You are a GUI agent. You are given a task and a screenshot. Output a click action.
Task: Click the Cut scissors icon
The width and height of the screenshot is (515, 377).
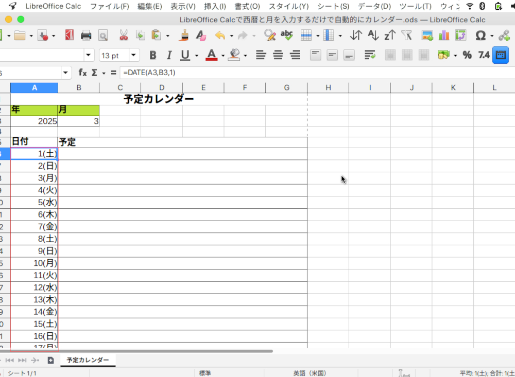click(x=124, y=35)
